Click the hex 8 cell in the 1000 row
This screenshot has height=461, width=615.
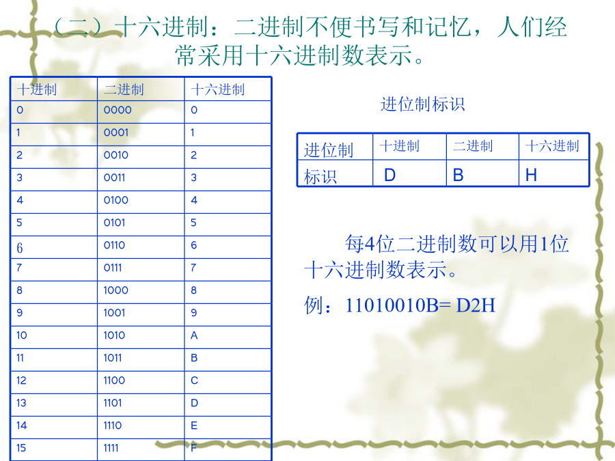[228, 292]
